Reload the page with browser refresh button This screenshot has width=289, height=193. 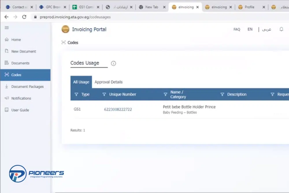[24, 17]
